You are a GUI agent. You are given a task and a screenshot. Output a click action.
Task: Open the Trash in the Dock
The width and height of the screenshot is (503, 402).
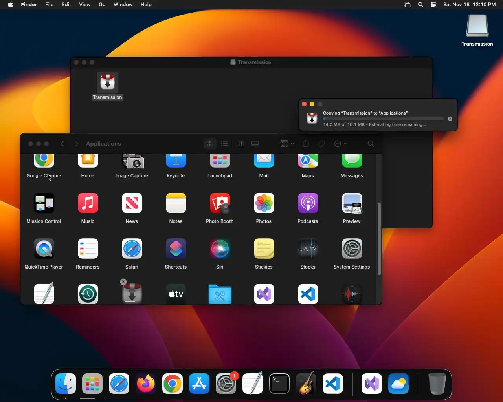(x=437, y=384)
